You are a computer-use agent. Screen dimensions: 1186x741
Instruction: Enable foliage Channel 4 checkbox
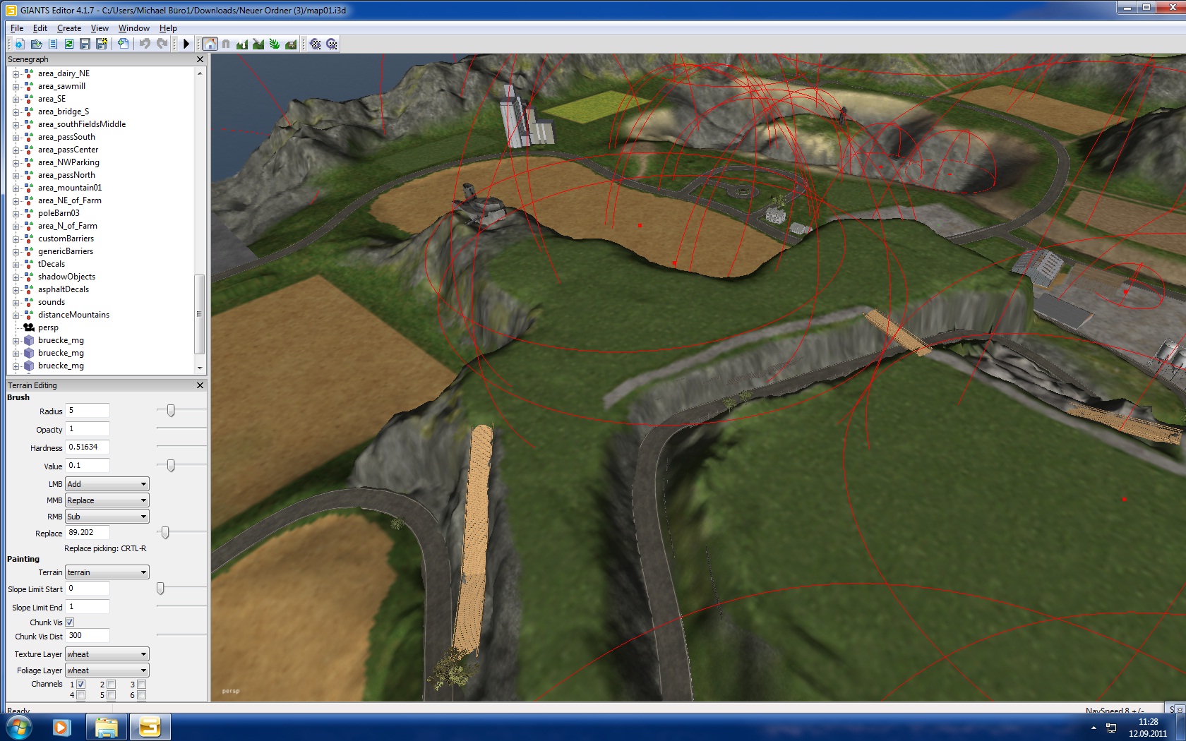pos(81,696)
